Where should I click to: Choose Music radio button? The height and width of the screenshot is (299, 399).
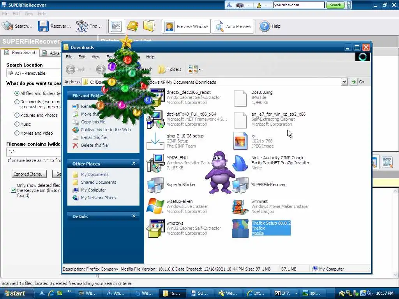[17, 124]
